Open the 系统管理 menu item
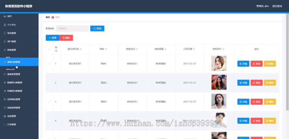This screenshot has width=289, height=139. pyautogui.click(x=19, y=116)
